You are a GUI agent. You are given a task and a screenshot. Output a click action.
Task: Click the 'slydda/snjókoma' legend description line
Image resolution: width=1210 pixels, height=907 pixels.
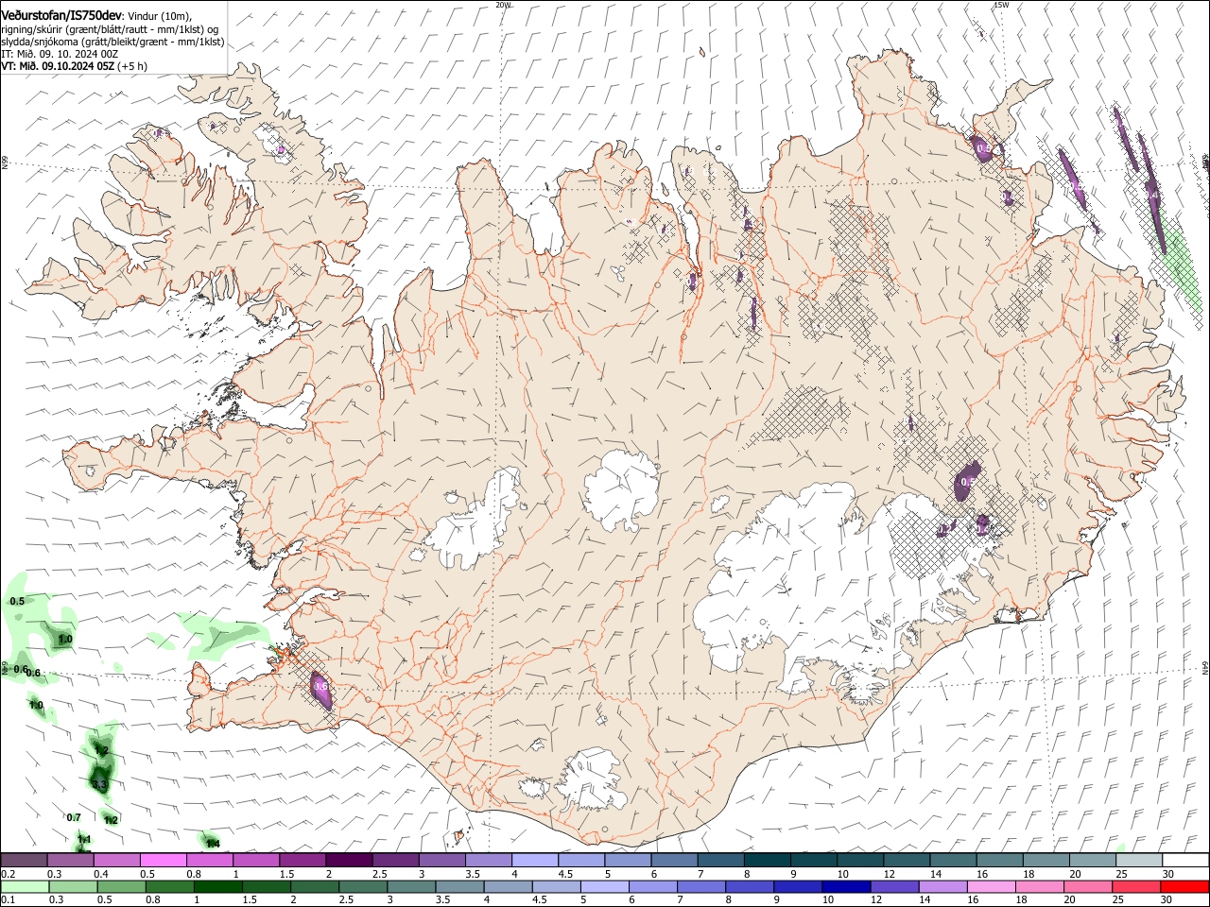coord(112,42)
